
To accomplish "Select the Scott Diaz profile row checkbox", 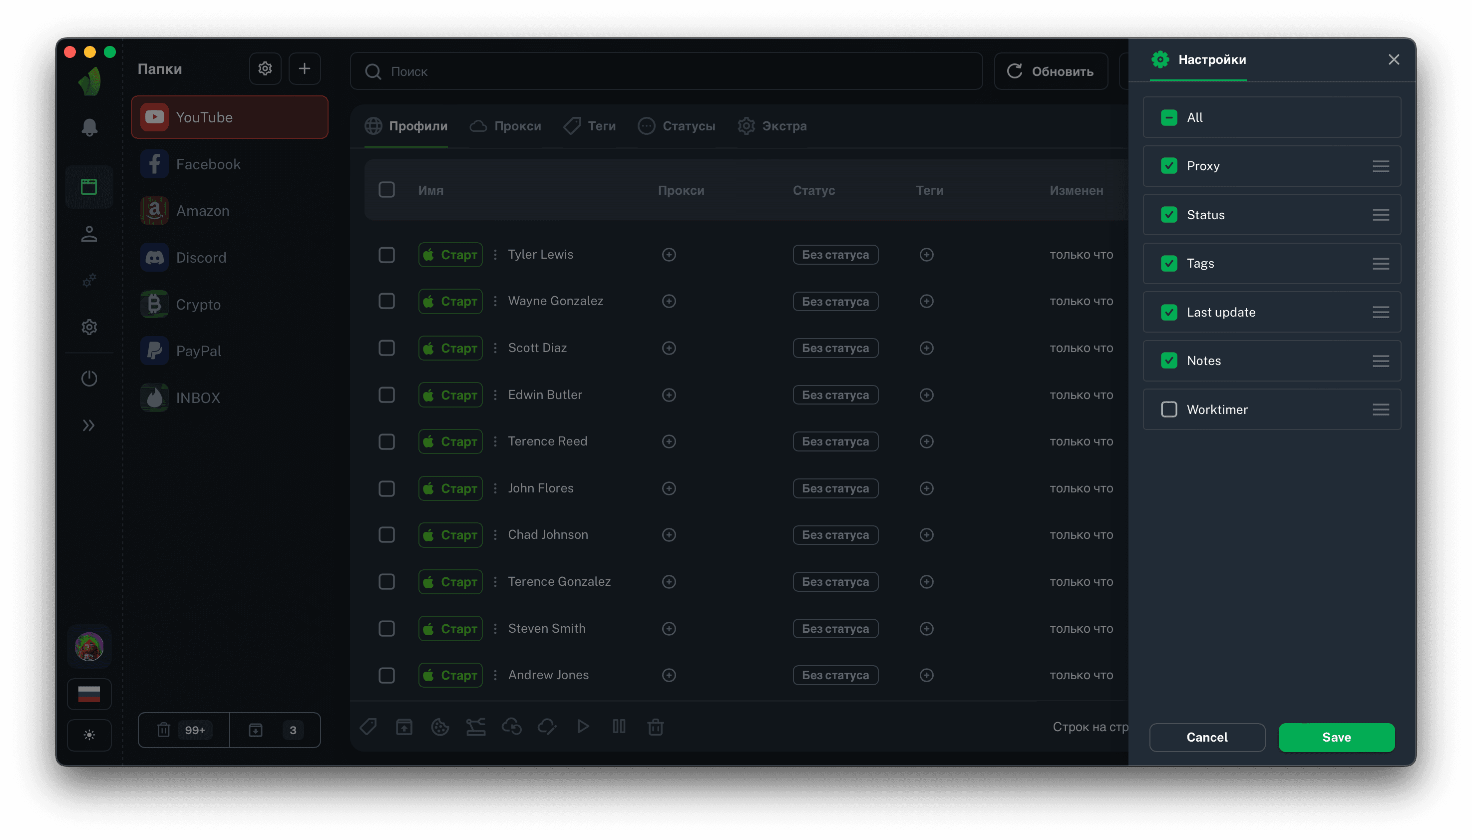I will pos(386,348).
